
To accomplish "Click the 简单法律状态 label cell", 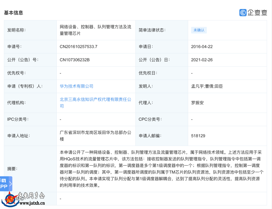I will (x=162, y=30).
